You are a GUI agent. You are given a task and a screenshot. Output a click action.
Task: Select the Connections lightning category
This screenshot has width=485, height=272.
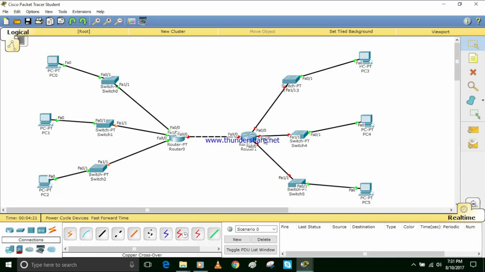52,230
